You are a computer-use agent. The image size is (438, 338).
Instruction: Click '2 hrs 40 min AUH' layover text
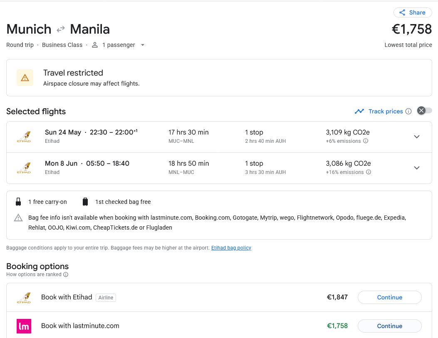(265, 141)
